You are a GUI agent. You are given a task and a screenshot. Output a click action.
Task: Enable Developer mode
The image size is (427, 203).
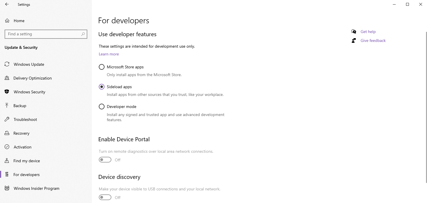point(101,107)
